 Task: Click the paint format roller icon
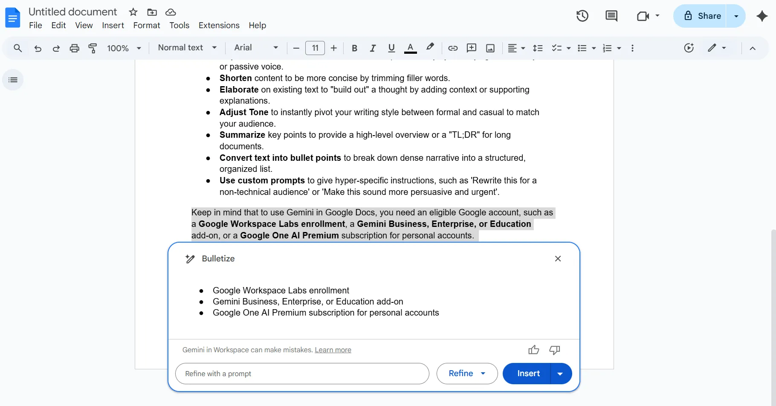(x=93, y=48)
